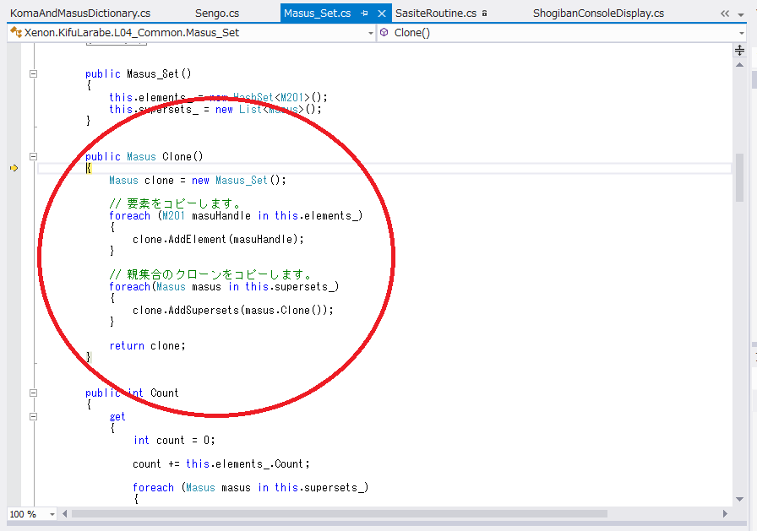This screenshot has width=757, height=531.
Task: Collapse the get accessor block
Action: (x=33, y=416)
